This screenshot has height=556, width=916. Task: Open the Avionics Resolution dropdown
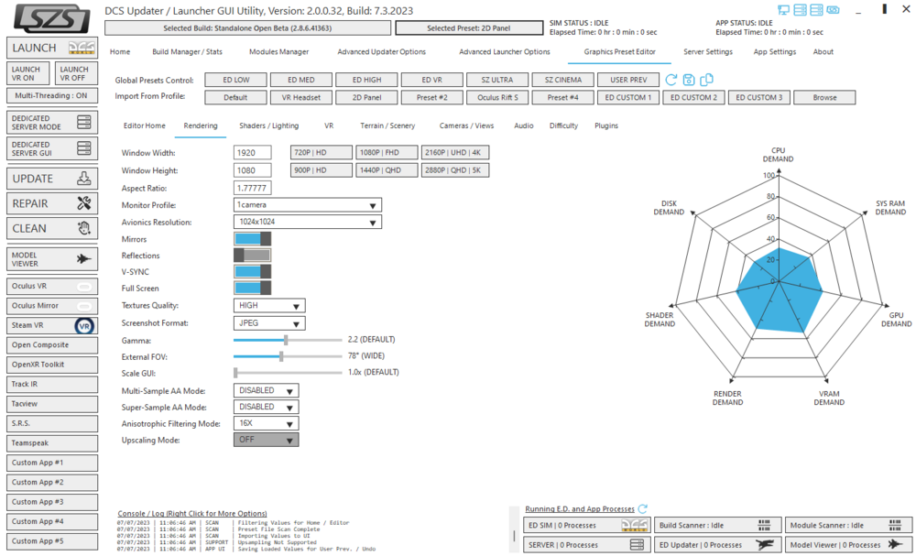coord(307,222)
